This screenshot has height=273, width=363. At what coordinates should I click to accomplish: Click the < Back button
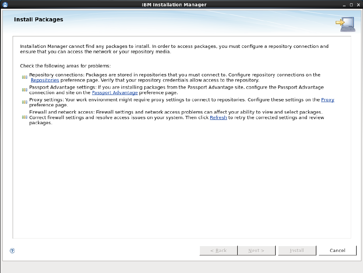coord(218,250)
